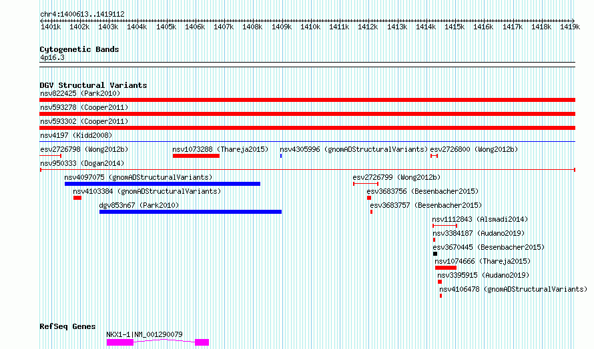Open esv2726799 (Wong2012b) variant label

pos(396,177)
